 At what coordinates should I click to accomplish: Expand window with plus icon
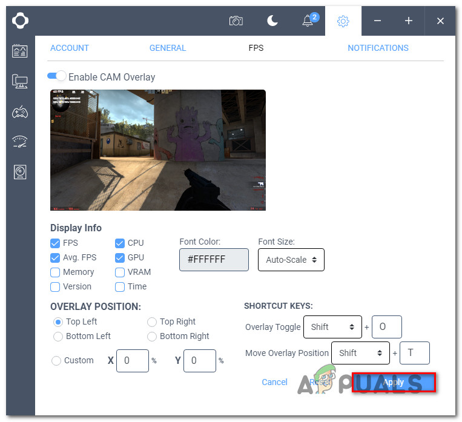click(x=408, y=21)
